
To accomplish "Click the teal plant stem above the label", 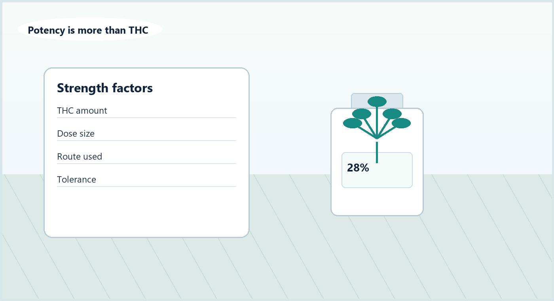I will click(x=377, y=152).
